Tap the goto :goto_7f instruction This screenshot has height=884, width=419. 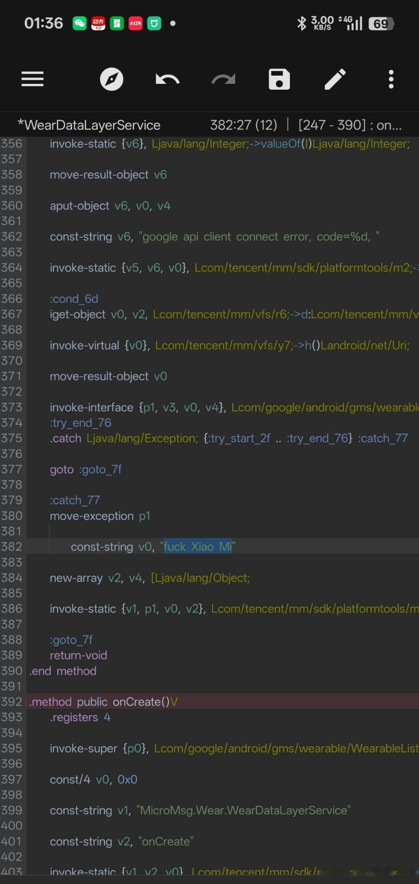[x=86, y=469]
